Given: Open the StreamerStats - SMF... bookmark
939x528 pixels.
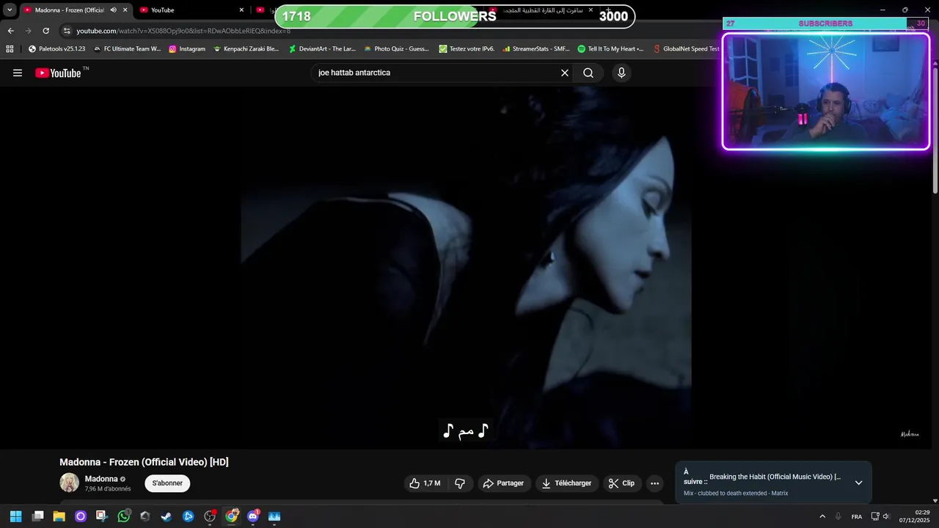Looking at the screenshot, I should [x=536, y=49].
